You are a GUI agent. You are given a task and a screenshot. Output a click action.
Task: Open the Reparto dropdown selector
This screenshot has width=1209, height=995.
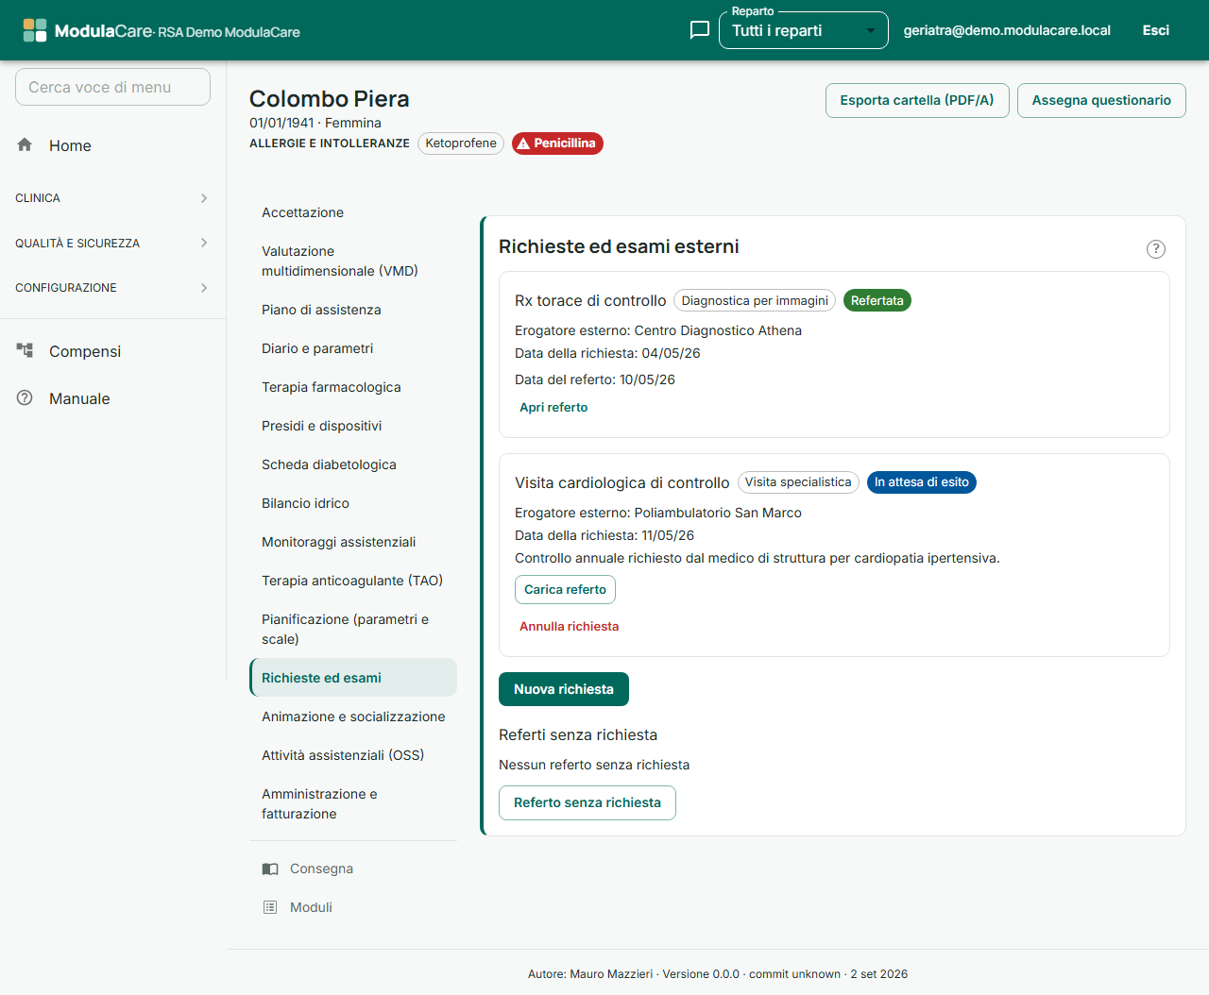pyautogui.click(x=804, y=30)
